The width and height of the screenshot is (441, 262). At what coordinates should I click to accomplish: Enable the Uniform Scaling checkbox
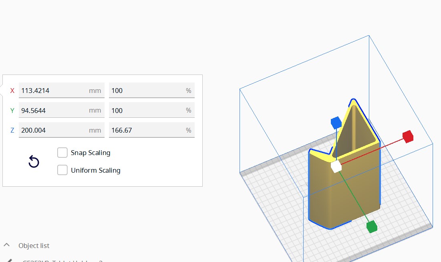click(62, 170)
